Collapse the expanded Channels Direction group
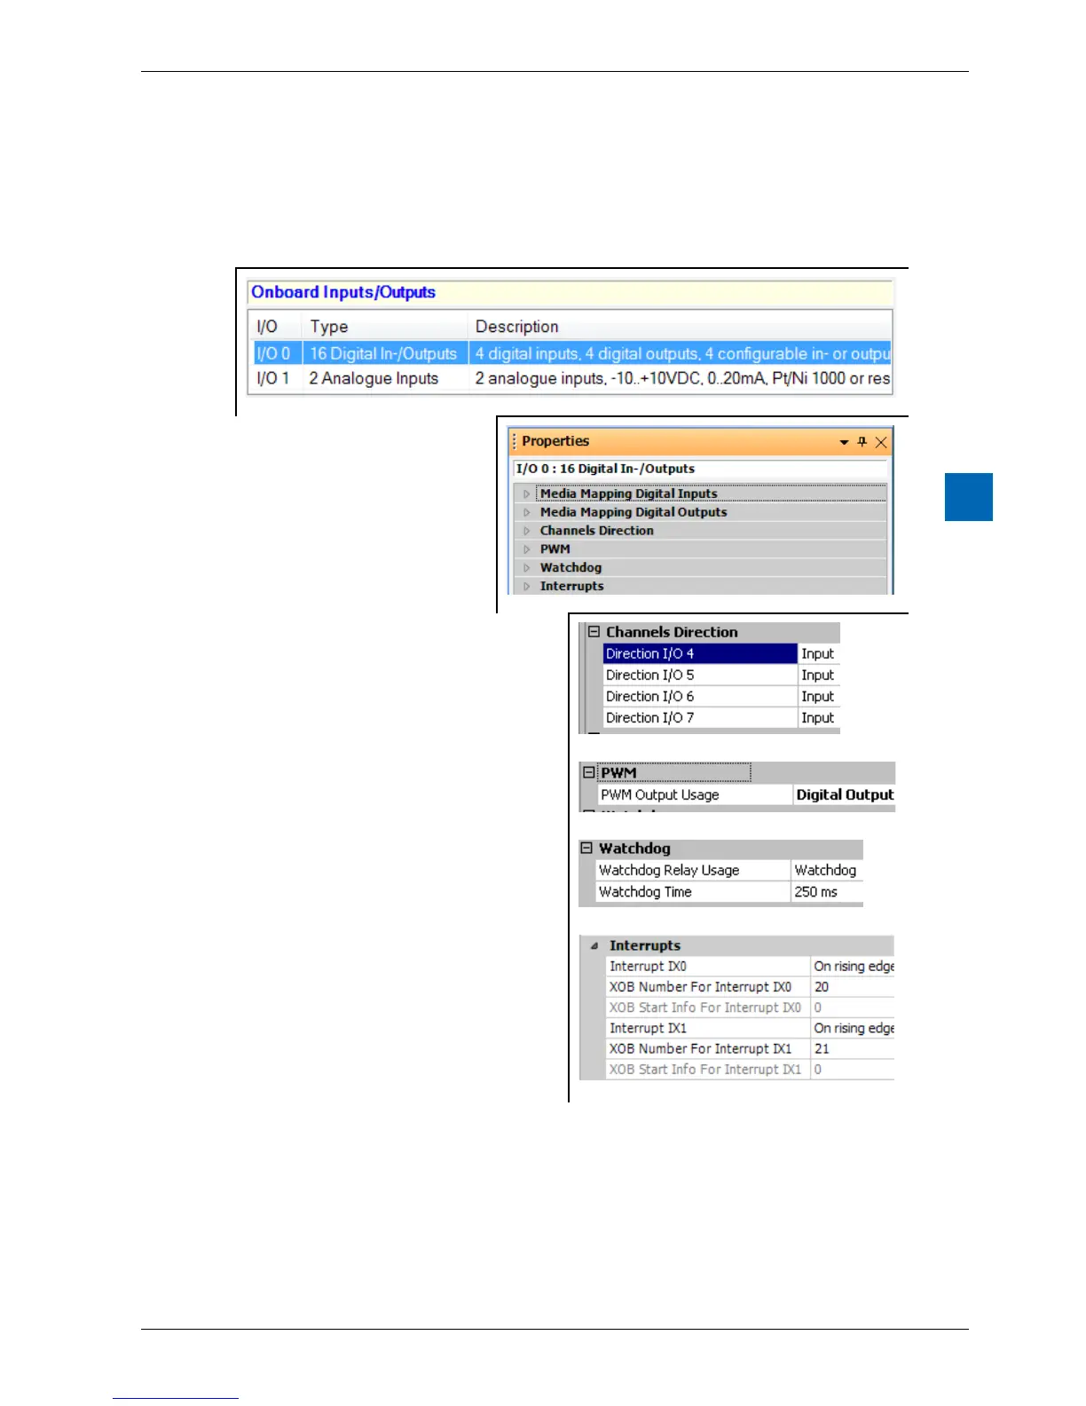1086x1406 pixels. [x=594, y=632]
